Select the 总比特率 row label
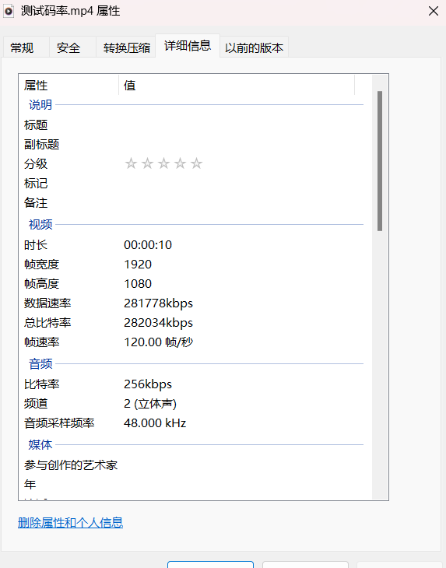Image resolution: width=446 pixels, height=568 pixels. click(47, 323)
